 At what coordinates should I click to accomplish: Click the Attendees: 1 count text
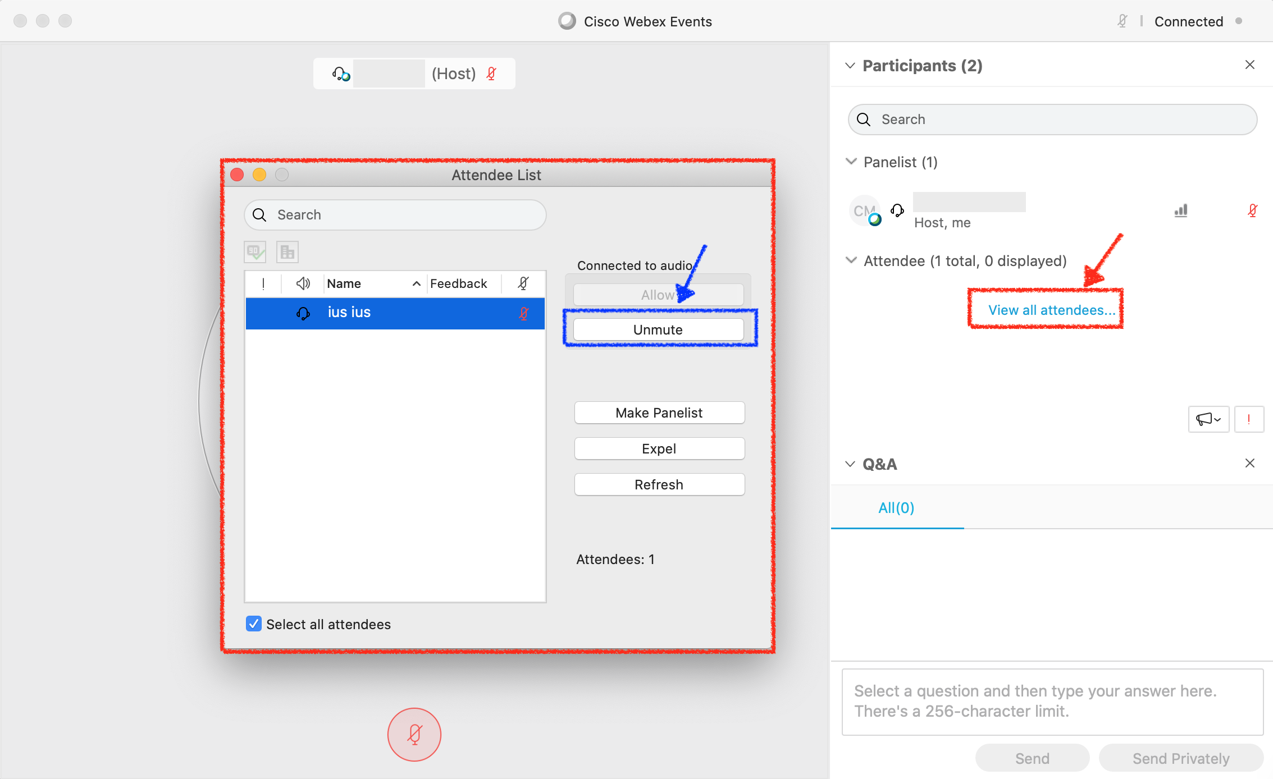pyautogui.click(x=615, y=559)
